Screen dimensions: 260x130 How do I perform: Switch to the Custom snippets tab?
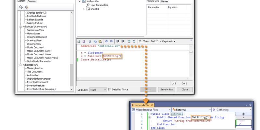point(32,1)
